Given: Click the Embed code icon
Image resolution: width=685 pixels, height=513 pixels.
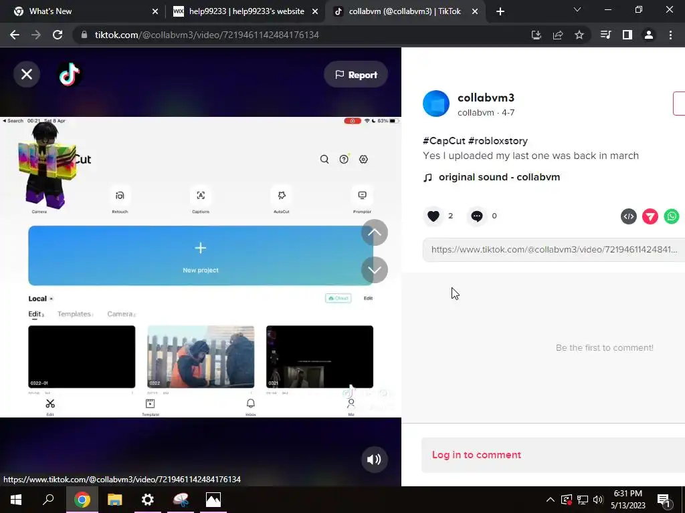Looking at the screenshot, I should point(629,216).
